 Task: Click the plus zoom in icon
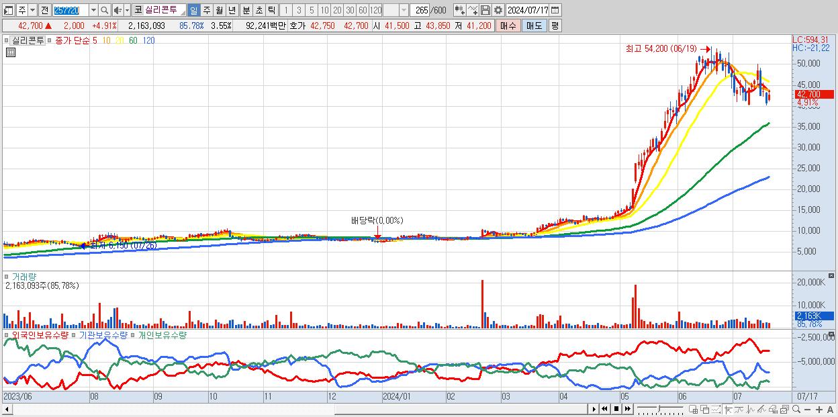(x=819, y=409)
